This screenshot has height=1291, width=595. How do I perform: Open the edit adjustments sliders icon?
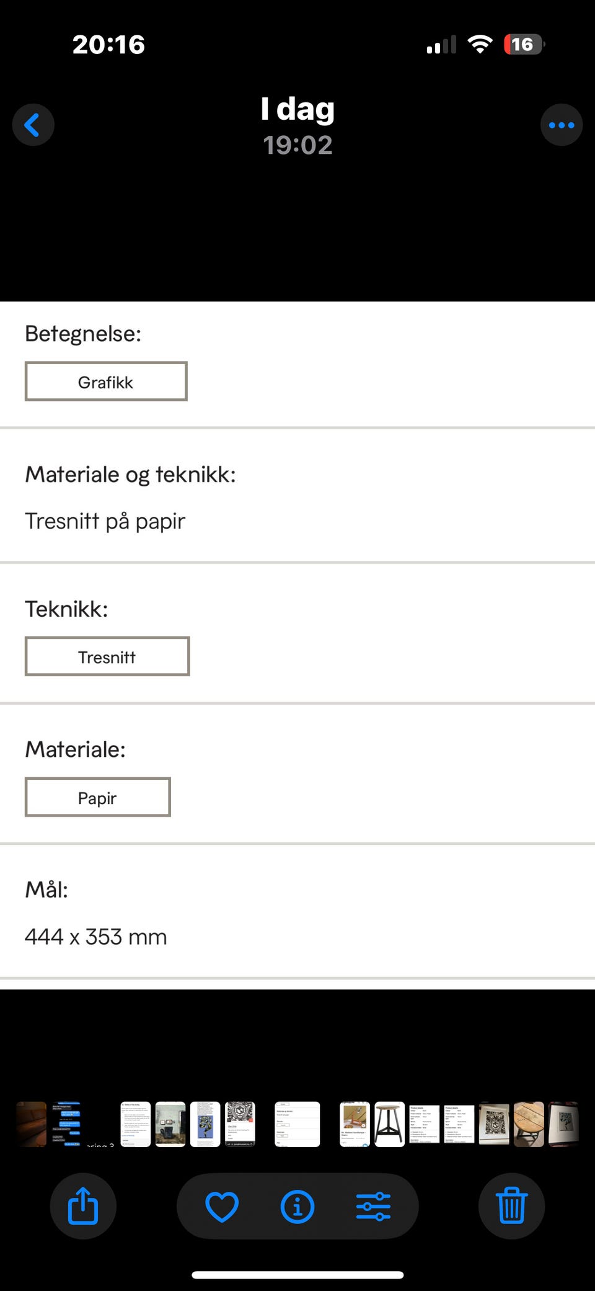(x=373, y=1206)
